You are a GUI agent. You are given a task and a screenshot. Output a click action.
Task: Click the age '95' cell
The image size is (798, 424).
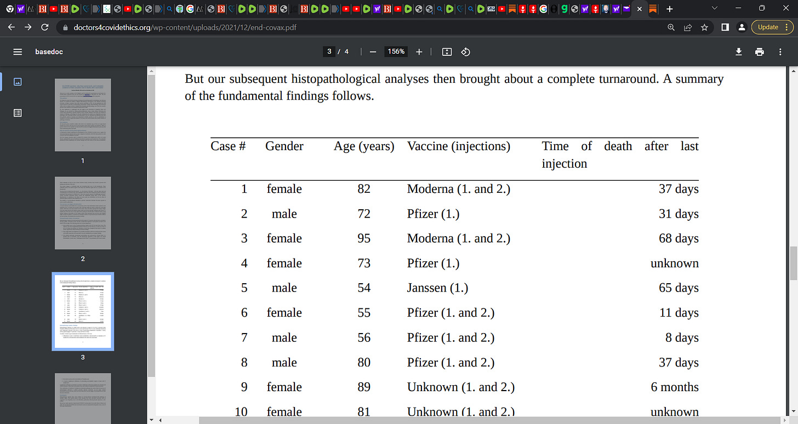point(364,238)
